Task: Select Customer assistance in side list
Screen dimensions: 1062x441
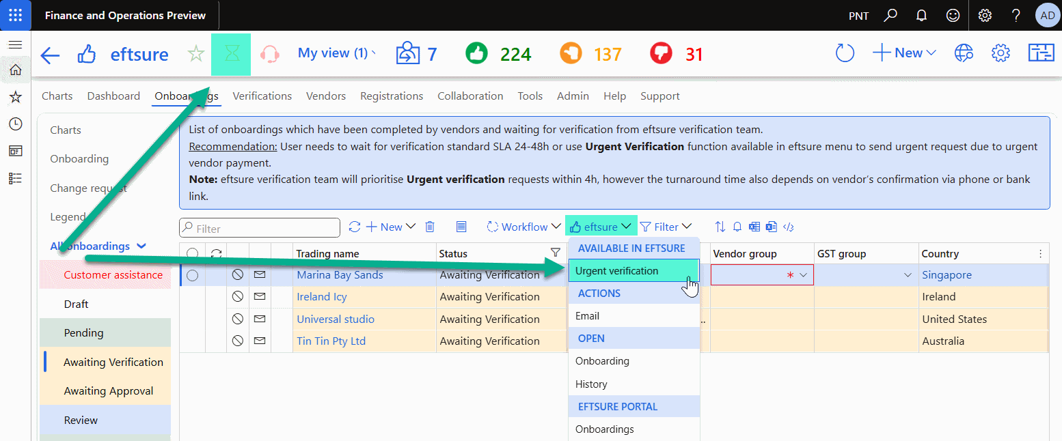Action: [105, 275]
